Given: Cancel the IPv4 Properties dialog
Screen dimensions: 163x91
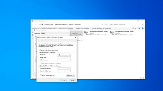Looking at the screenshot, I should (72, 80).
